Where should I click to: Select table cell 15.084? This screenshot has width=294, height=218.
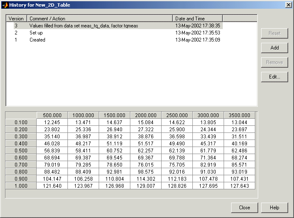point(146,122)
